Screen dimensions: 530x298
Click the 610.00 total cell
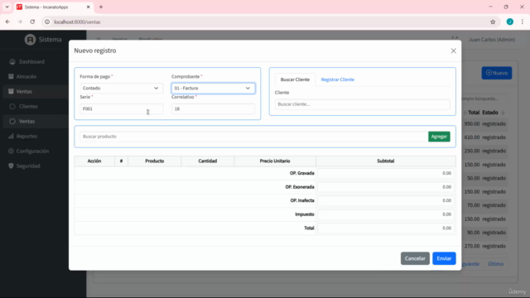[472, 137]
